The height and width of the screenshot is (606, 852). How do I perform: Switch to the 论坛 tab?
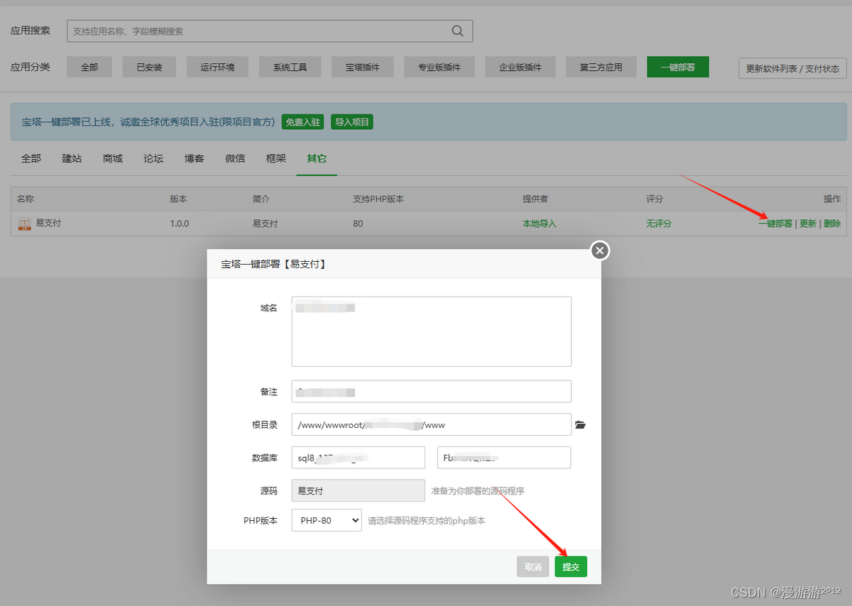[153, 158]
